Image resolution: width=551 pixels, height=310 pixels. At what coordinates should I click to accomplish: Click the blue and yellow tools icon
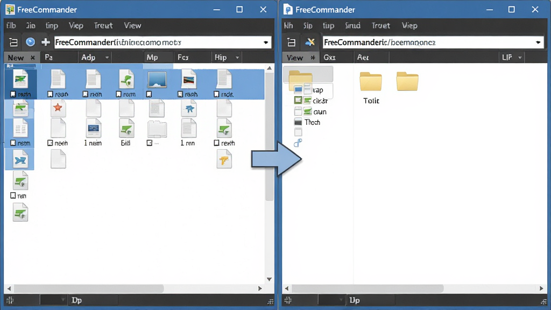pyautogui.click(x=310, y=42)
